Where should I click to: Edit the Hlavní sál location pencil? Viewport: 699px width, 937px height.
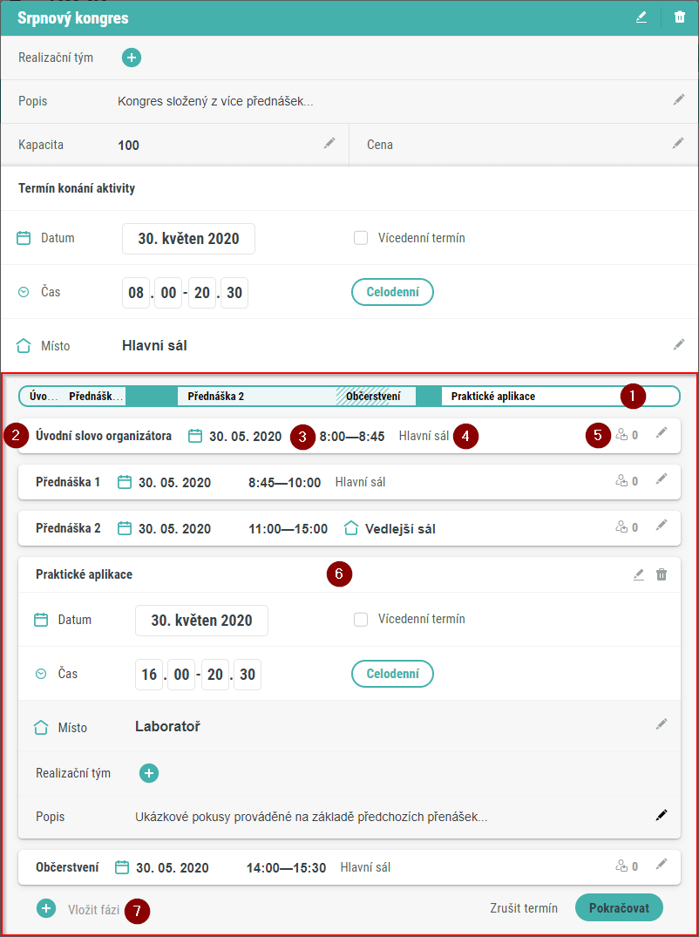point(678,345)
